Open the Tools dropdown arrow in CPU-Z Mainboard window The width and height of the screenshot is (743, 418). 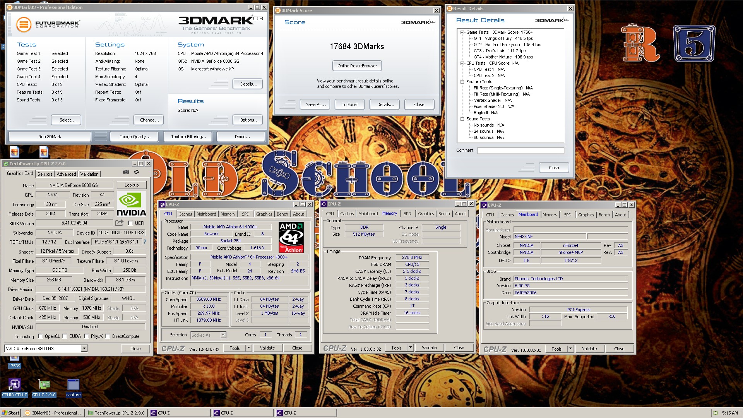(570, 349)
